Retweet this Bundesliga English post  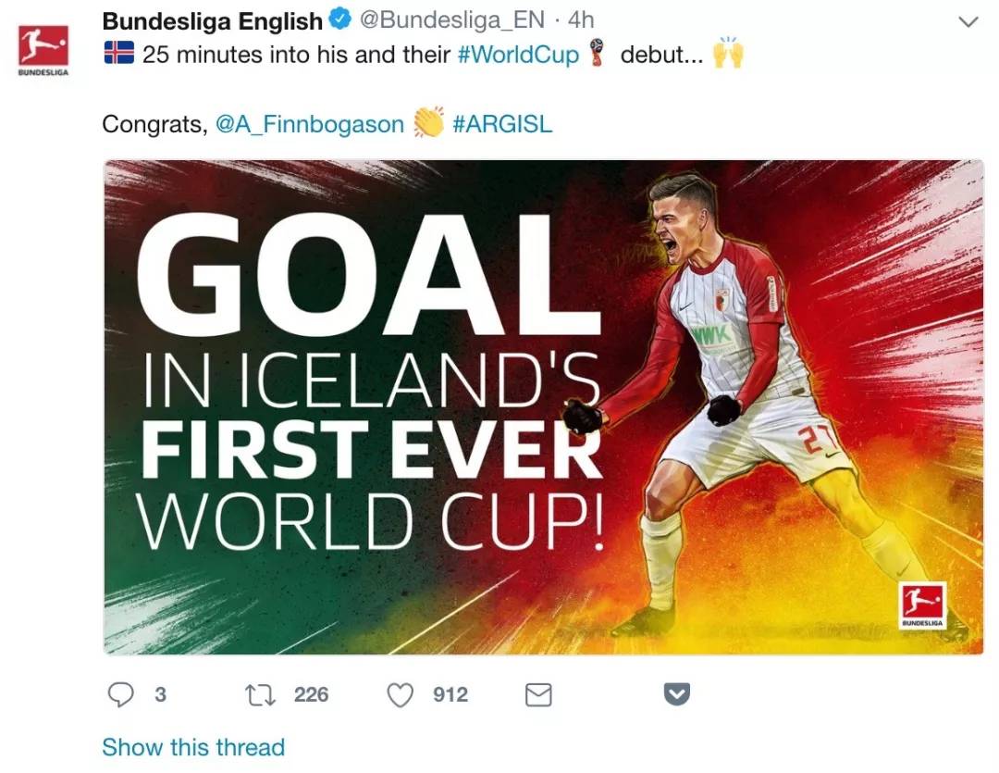(x=262, y=694)
